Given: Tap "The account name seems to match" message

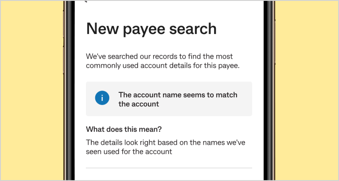Looking at the screenshot, I should tap(178, 95).
